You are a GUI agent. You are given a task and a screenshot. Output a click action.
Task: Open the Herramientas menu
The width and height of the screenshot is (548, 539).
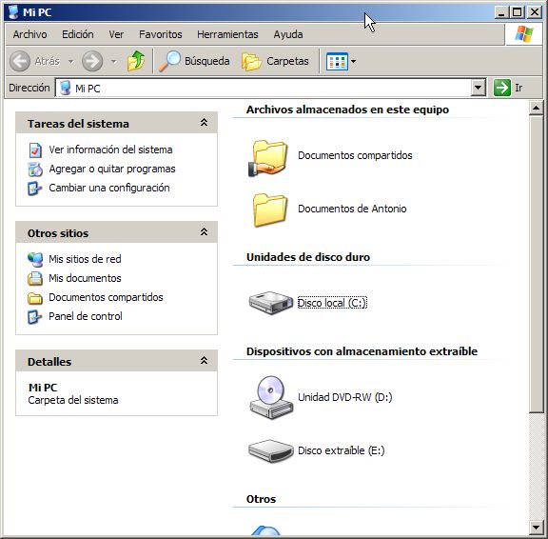click(x=227, y=34)
